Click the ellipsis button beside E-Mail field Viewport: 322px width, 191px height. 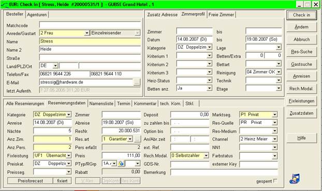point(137,82)
